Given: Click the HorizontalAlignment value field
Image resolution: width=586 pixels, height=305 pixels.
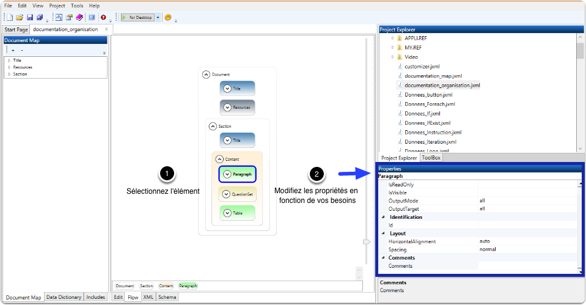Looking at the screenshot, I should [x=527, y=241].
